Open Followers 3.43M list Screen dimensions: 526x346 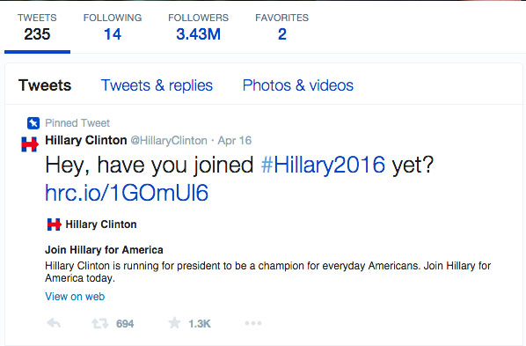tap(198, 27)
